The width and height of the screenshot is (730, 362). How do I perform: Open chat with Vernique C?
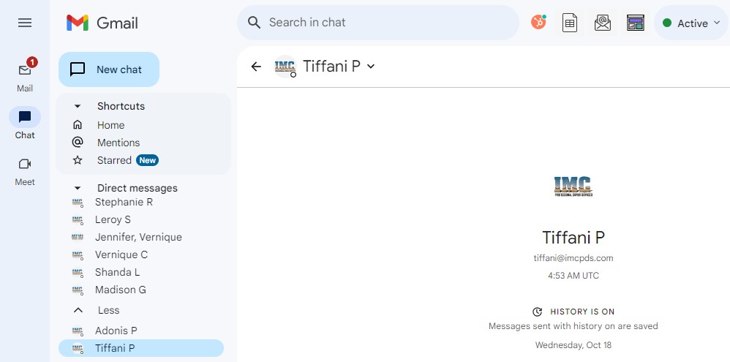click(121, 254)
